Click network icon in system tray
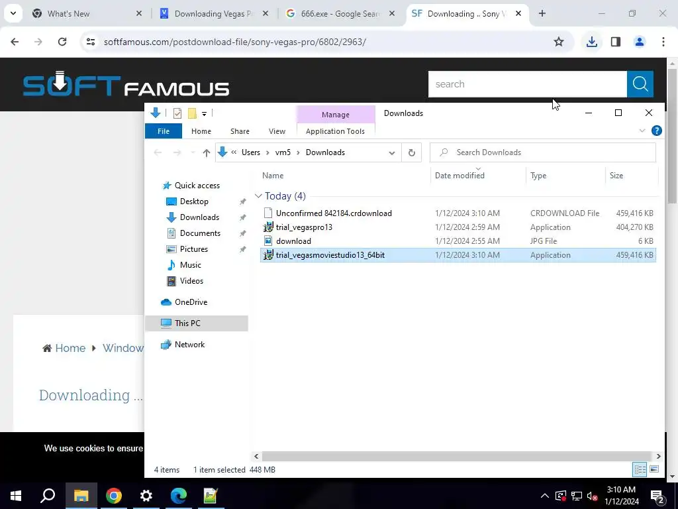678x509 pixels. pyautogui.click(x=577, y=496)
